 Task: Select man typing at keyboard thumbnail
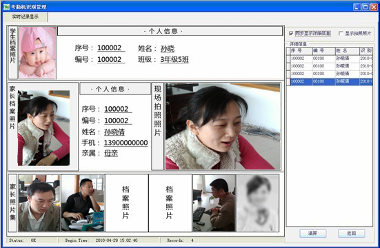pyautogui.click(x=214, y=203)
